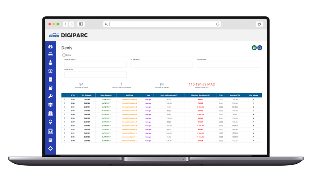The image size is (312, 182).
Task: Select date cell 12/04/2018
Action: (x=106, y=99)
